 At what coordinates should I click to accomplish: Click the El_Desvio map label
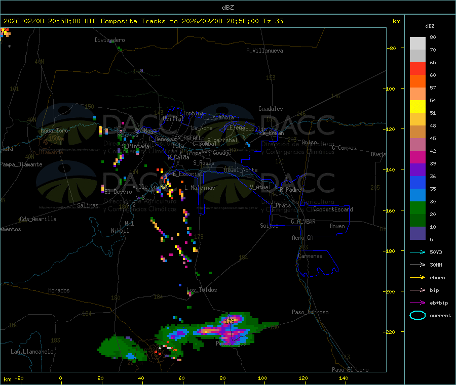coord(119,192)
